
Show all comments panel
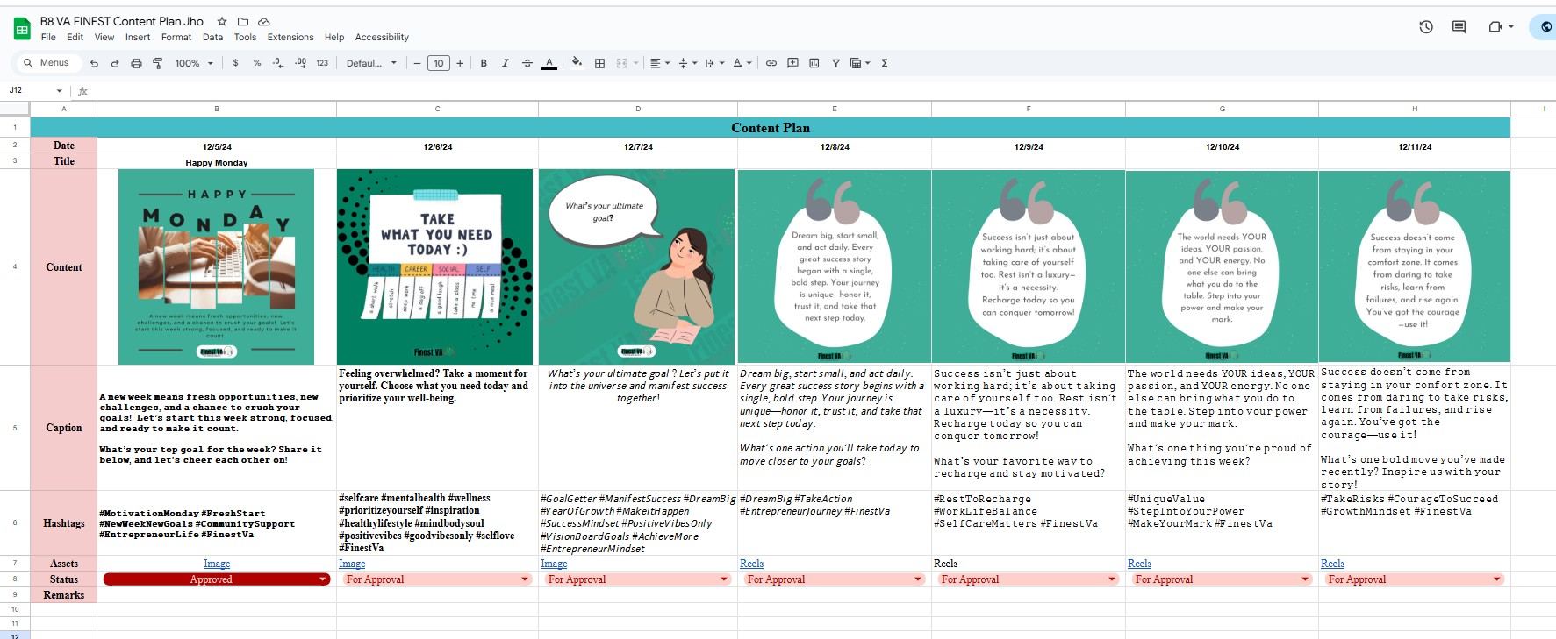click(x=1459, y=27)
